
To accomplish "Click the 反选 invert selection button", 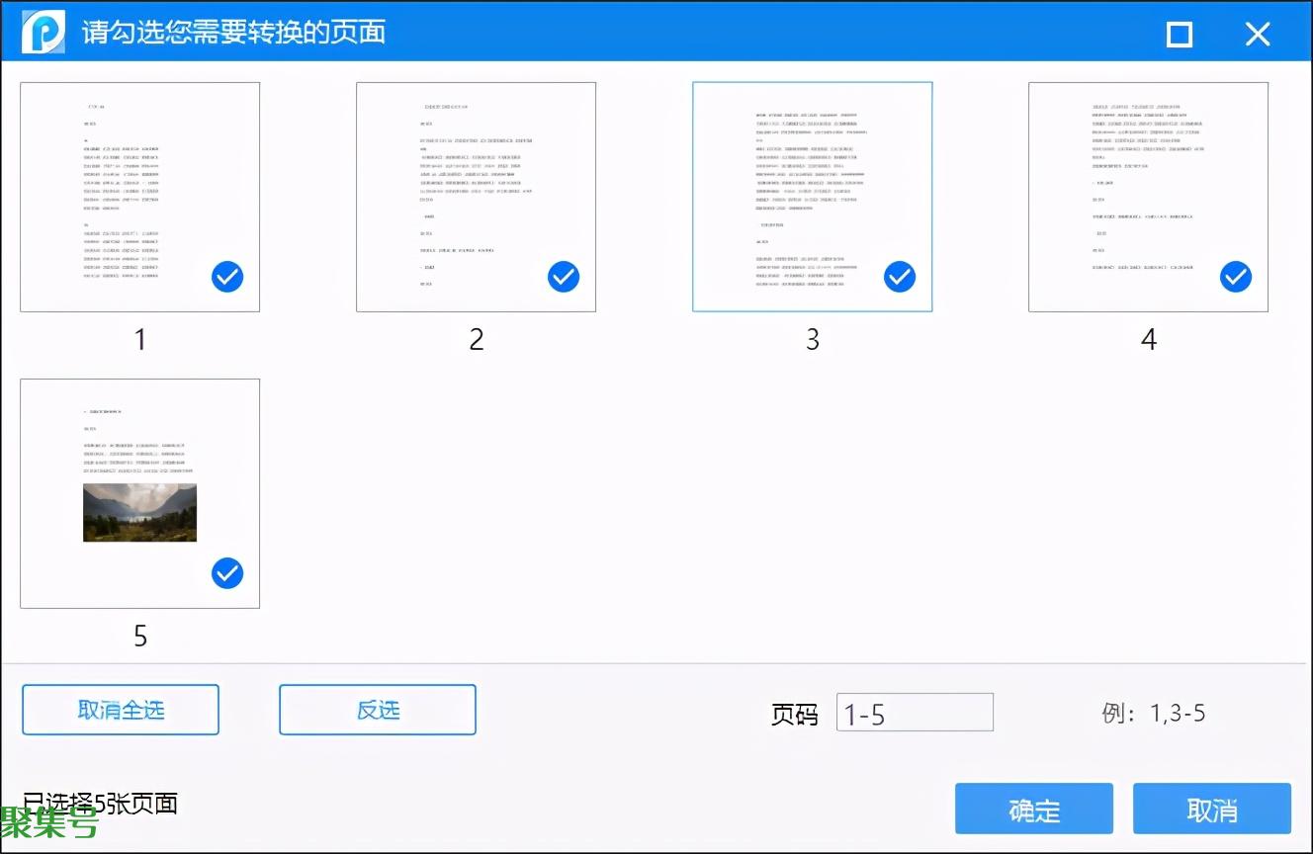I will pos(378,710).
